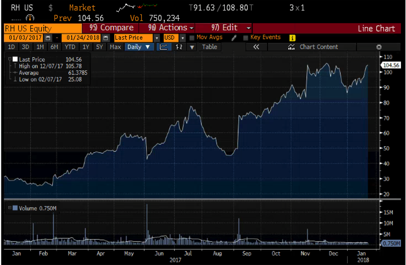Click the yellow info icon

[292, 38]
